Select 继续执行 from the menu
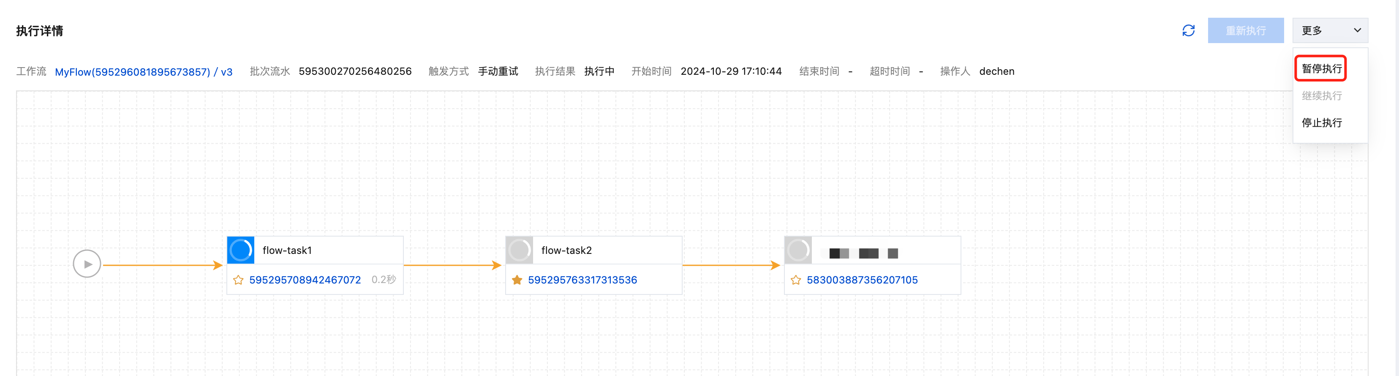 pos(1321,95)
